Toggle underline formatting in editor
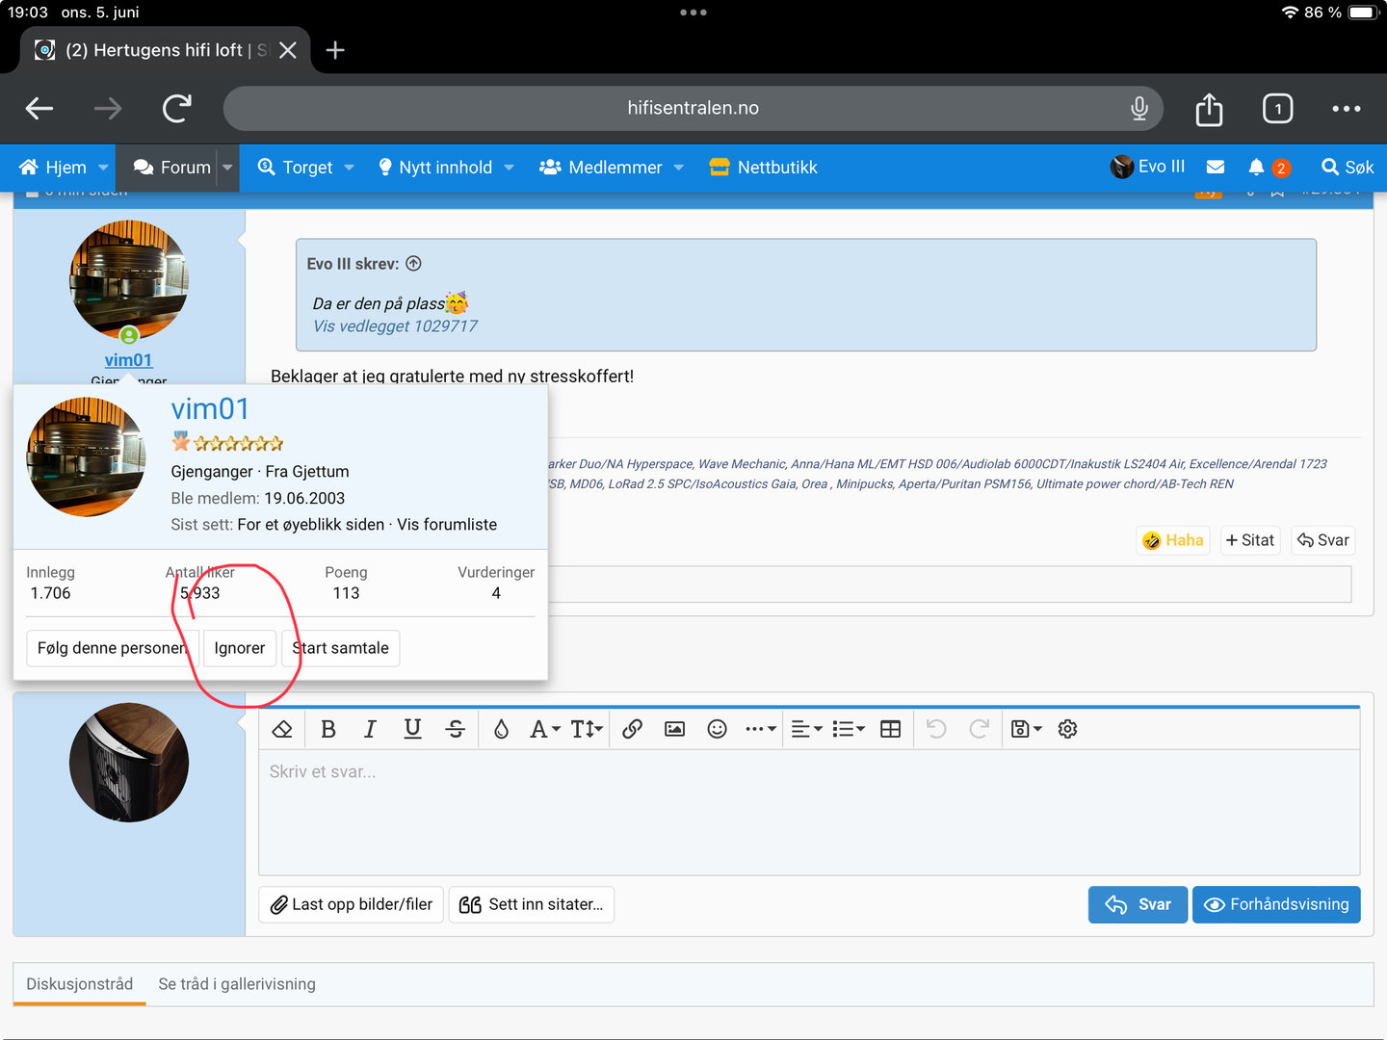 click(412, 729)
